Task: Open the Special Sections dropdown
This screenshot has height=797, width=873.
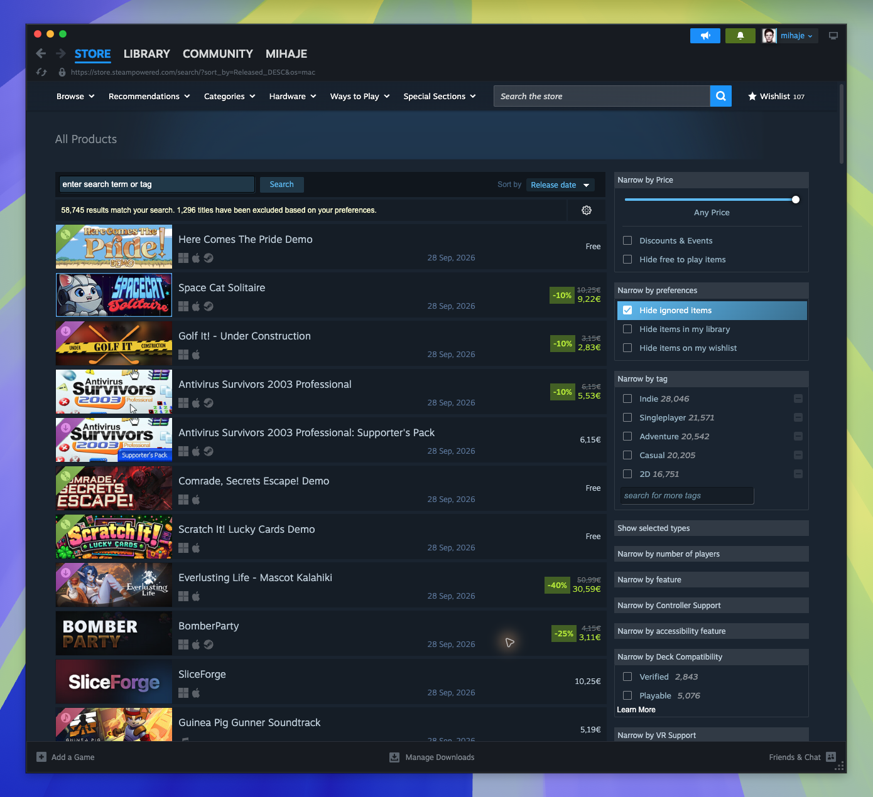Action: tap(440, 96)
